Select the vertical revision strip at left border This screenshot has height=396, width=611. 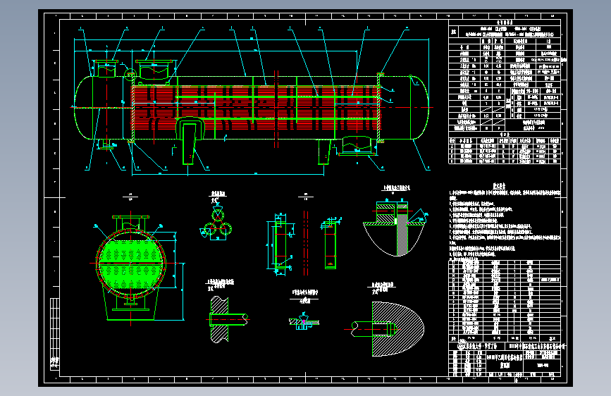pyautogui.click(x=54, y=333)
